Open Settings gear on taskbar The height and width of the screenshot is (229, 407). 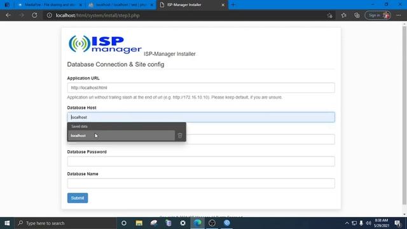183,223
